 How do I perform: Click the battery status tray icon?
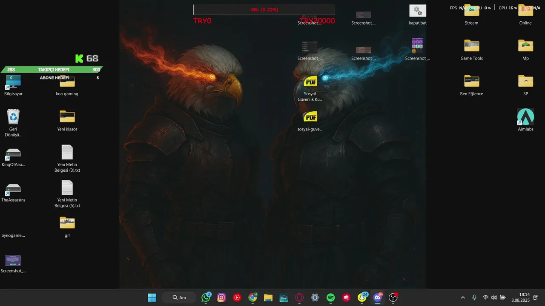click(503, 297)
